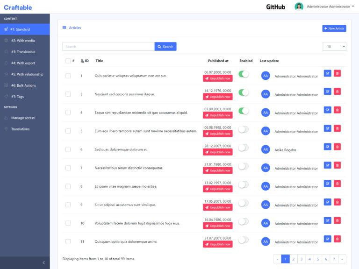Enable the switch for article 5
The image size is (359, 269).
pyautogui.click(x=244, y=129)
